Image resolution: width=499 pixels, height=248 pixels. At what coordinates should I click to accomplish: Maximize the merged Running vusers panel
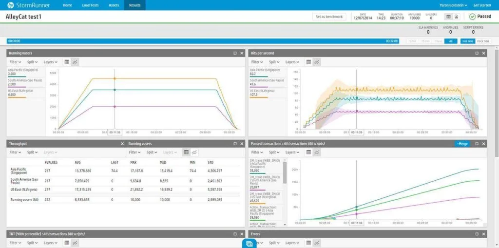pyautogui.click(x=235, y=144)
